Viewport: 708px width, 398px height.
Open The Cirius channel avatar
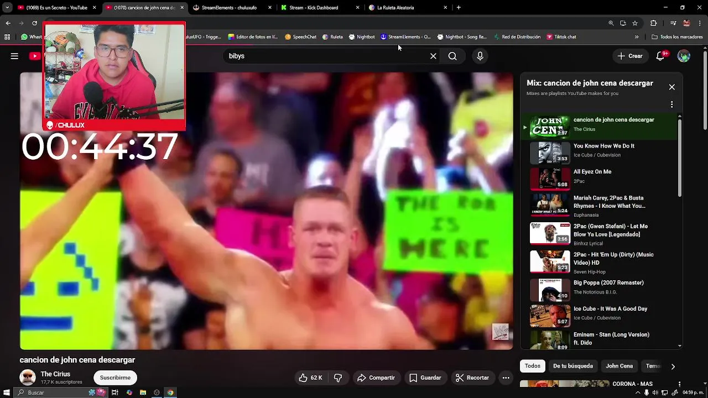(x=27, y=378)
